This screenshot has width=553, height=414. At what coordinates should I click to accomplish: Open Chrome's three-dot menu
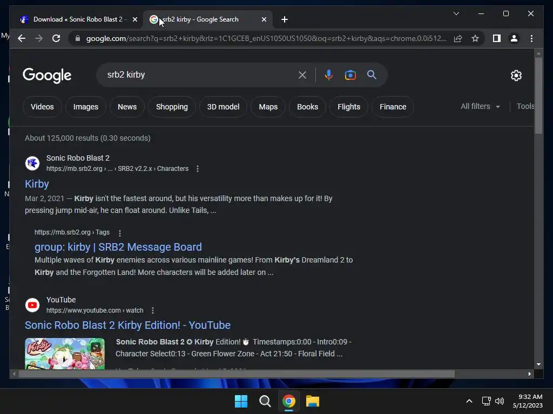531,38
